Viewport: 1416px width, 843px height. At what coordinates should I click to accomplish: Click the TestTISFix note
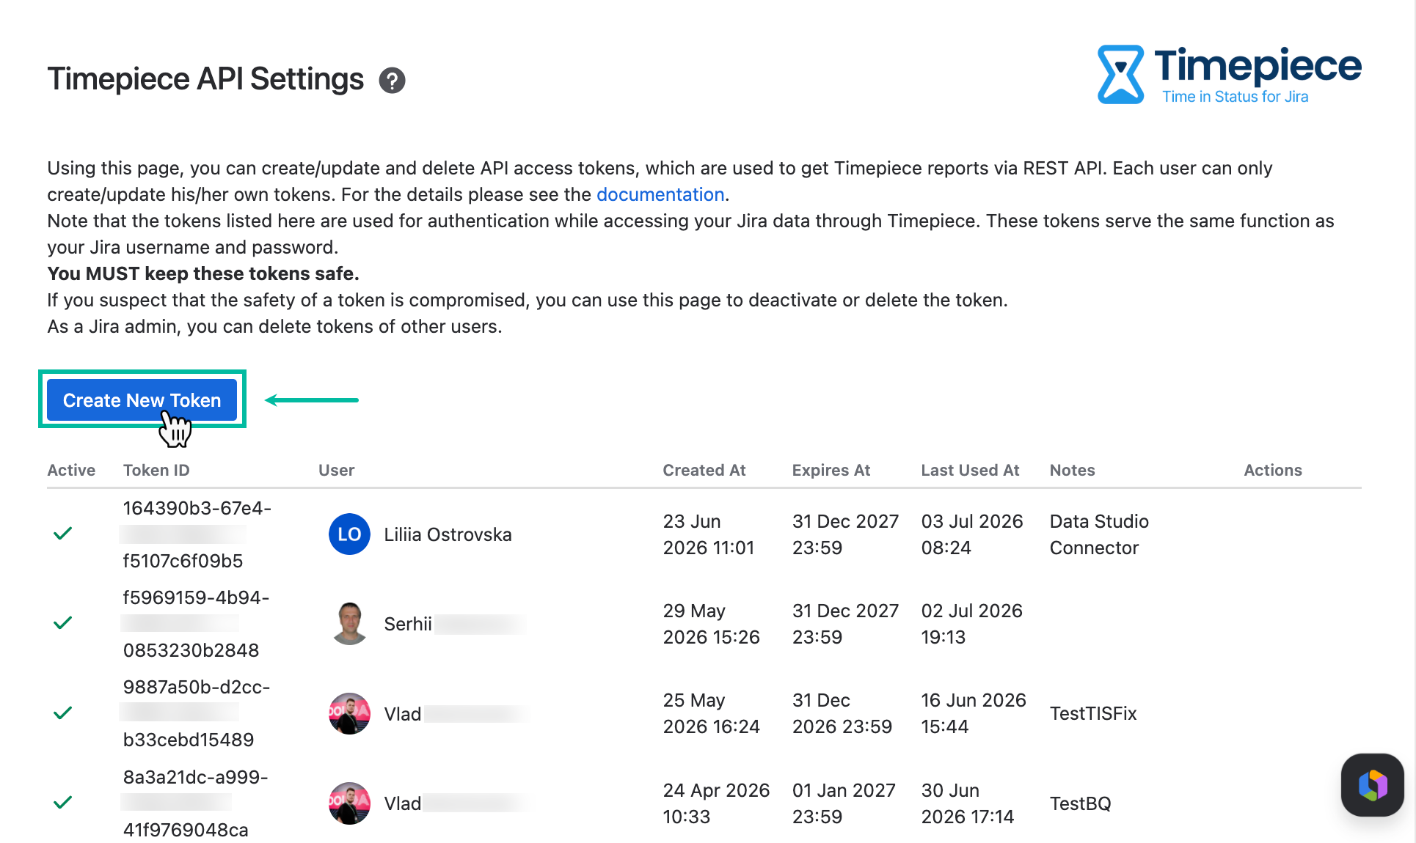coord(1093,713)
